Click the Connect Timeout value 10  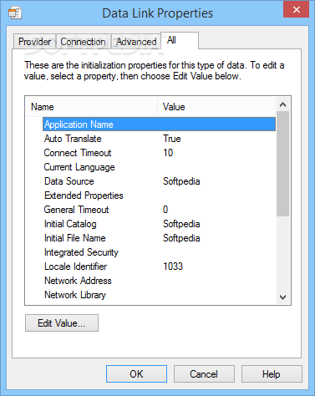(168, 153)
